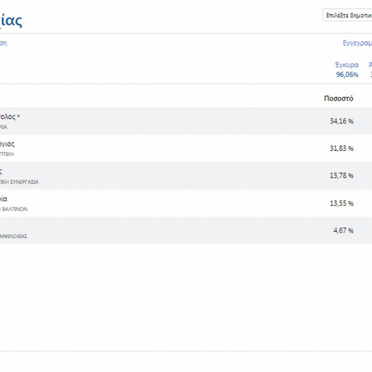This screenshot has width=372, height=372.
Task: Select the party label ending in 'ΜΦΙΛΟΧΙΑΣ'
Action: (13, 236)
